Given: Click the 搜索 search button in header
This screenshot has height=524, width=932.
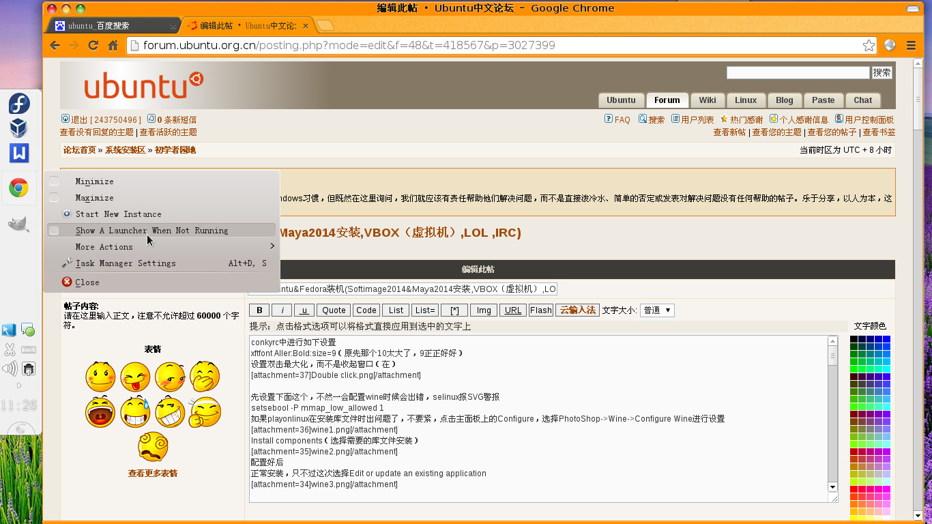Looking at the screenshot, I should [x=882, y=72].
